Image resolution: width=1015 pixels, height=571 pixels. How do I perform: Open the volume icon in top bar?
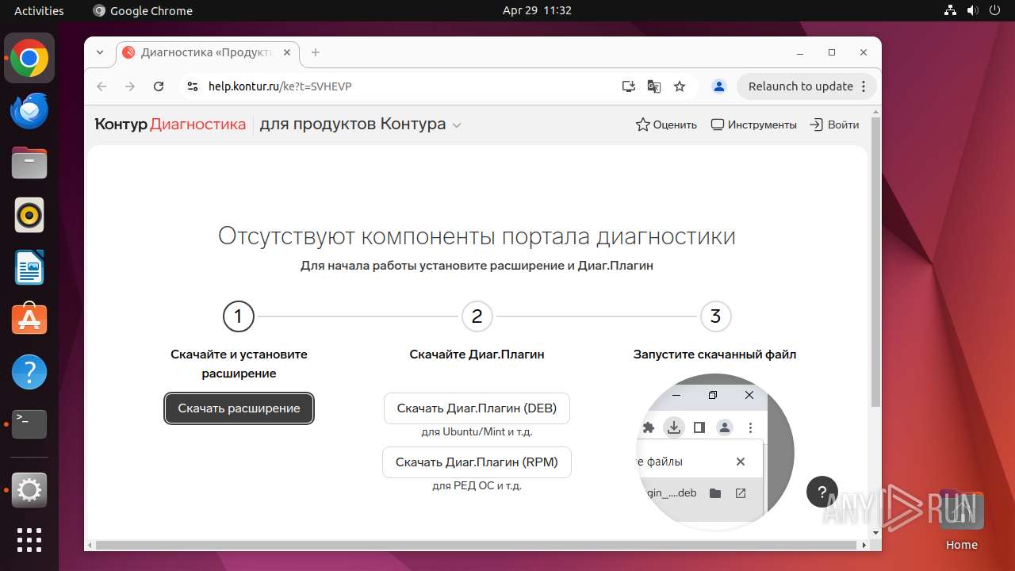pos(972,10)
